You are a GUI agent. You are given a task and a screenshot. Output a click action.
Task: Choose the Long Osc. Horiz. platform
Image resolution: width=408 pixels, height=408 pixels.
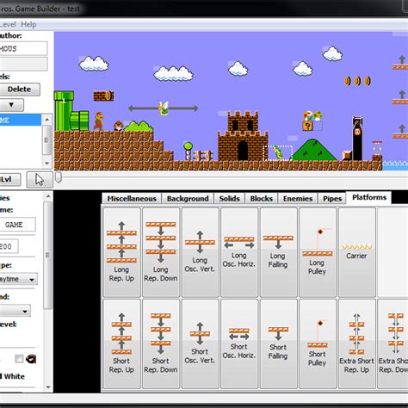pos(239,252)
